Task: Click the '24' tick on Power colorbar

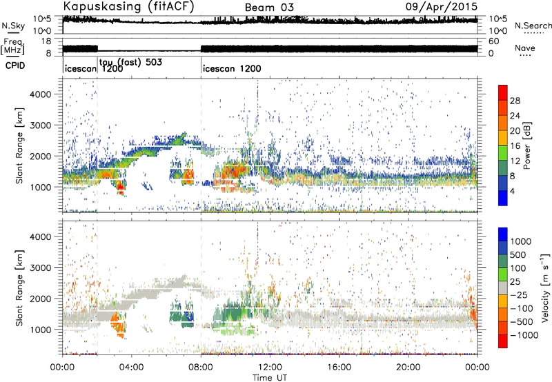Action: 515,116
